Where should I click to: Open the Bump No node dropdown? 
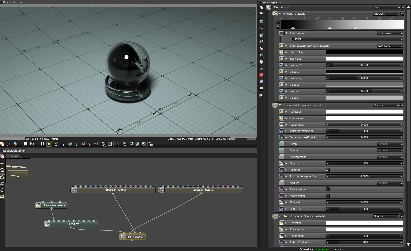coord(390,144)
